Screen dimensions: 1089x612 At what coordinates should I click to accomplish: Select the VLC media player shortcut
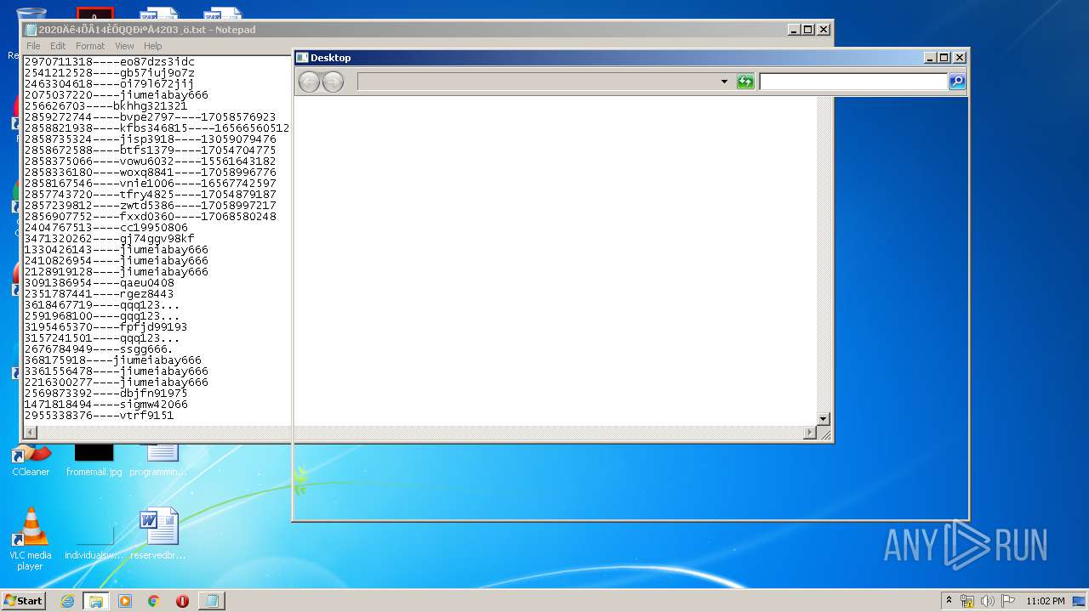31,539
